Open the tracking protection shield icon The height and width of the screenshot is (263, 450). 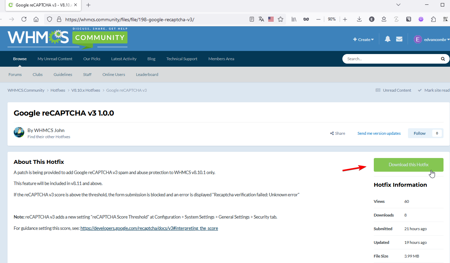pyautogui.click(x=50, y=19)
